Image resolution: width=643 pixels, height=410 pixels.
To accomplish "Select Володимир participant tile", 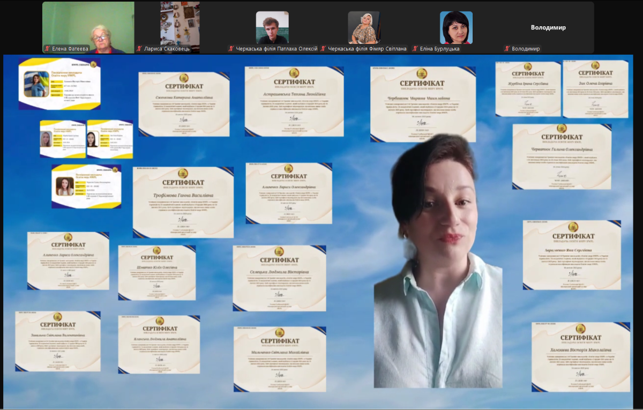I will 548,27.
